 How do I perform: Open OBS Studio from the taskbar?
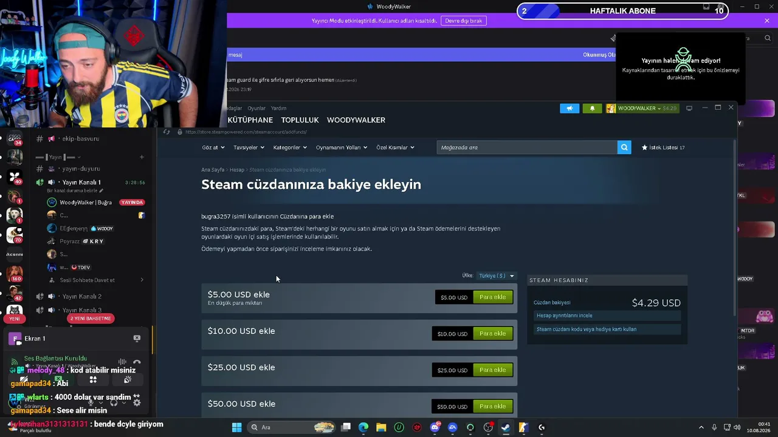pyautogui.click(x=488, y=427)
